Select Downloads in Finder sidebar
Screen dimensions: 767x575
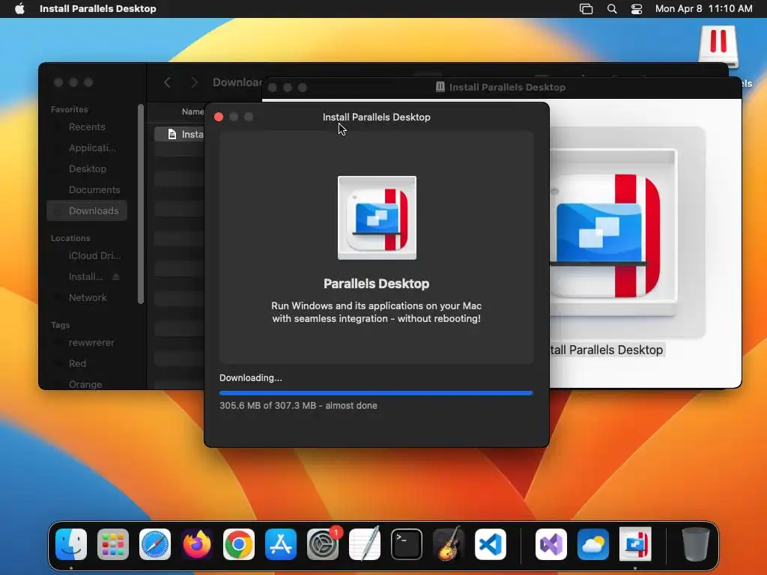pyautogui.click(x=87, y=210)
